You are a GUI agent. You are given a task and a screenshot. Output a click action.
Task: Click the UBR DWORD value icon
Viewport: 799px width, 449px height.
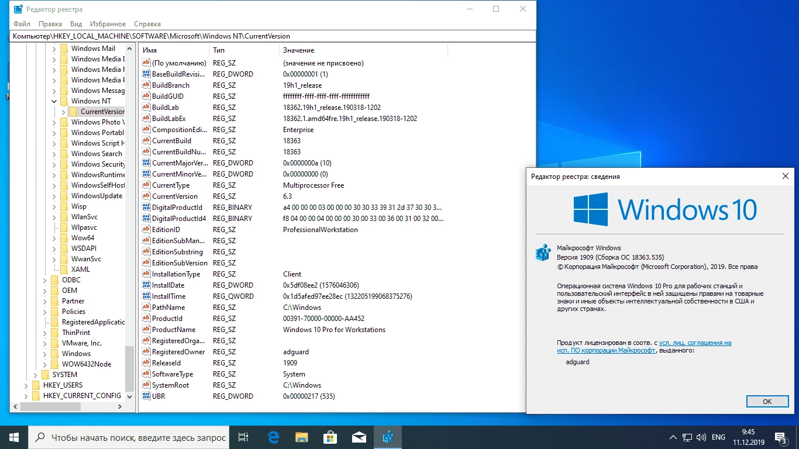146,396
